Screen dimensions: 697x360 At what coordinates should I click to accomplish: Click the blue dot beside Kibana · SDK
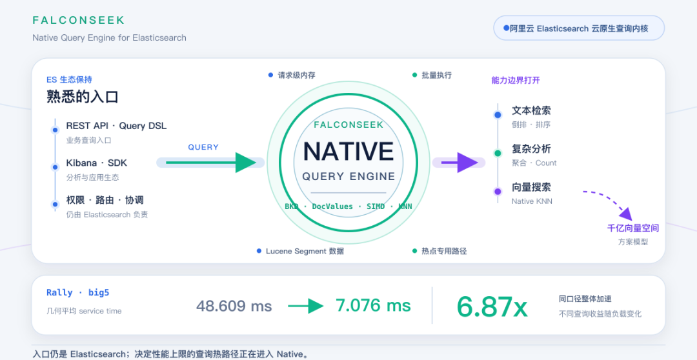[55, 168]
